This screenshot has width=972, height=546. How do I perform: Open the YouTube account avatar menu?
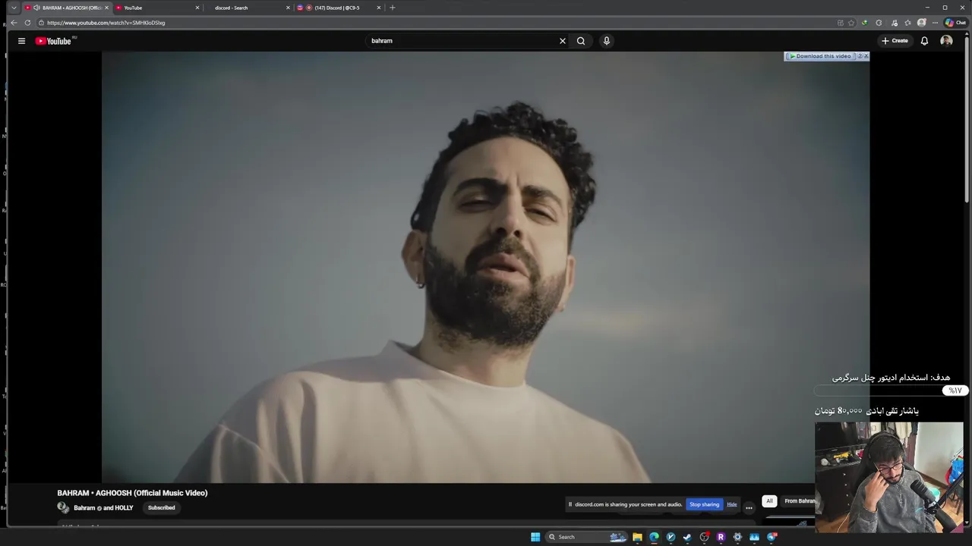click(x=946, y=41)
